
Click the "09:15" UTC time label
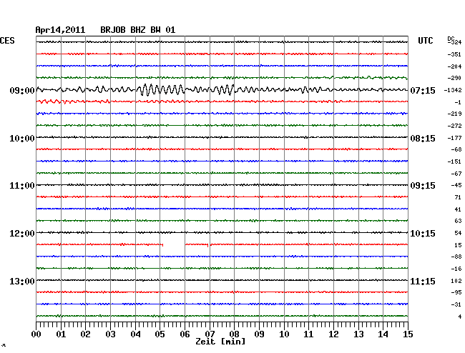pyautogui.click(x=423, y=186)
